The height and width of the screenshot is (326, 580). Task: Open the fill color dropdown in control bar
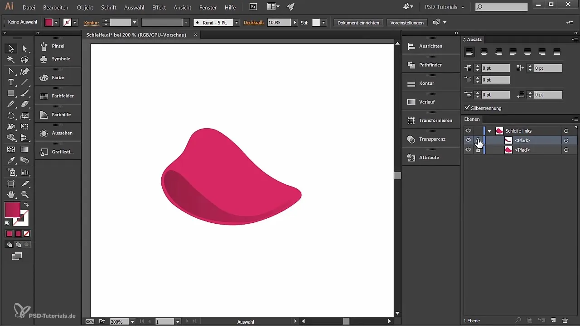coord(56,22)
